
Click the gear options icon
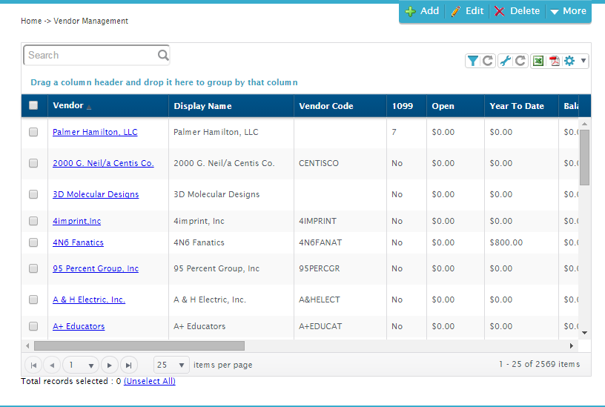point(569,61)
